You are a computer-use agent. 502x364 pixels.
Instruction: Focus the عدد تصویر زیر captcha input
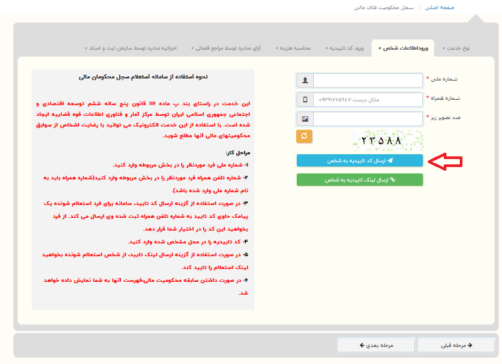368,119
